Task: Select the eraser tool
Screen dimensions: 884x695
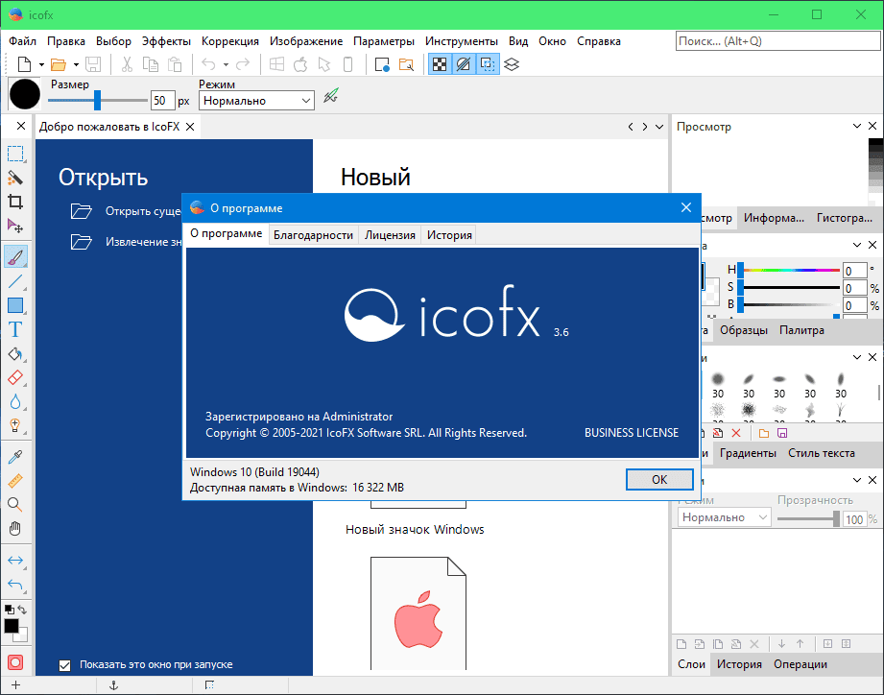Action: pos(15,377)
